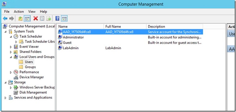Collapse the Storage node
The image size is (236, 112).
click(x=6, y=82)
